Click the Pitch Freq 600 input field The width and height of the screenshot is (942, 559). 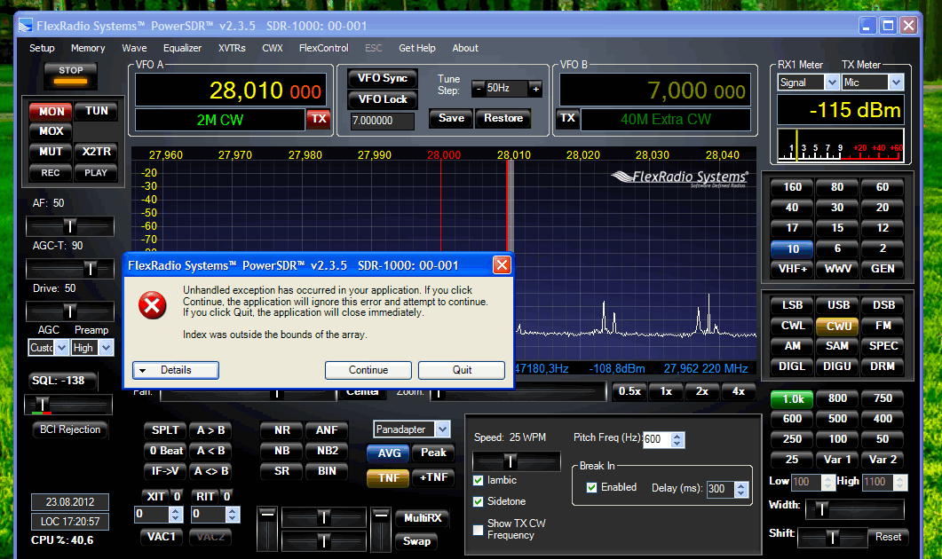pyautogui.click(x=657, y=439)
